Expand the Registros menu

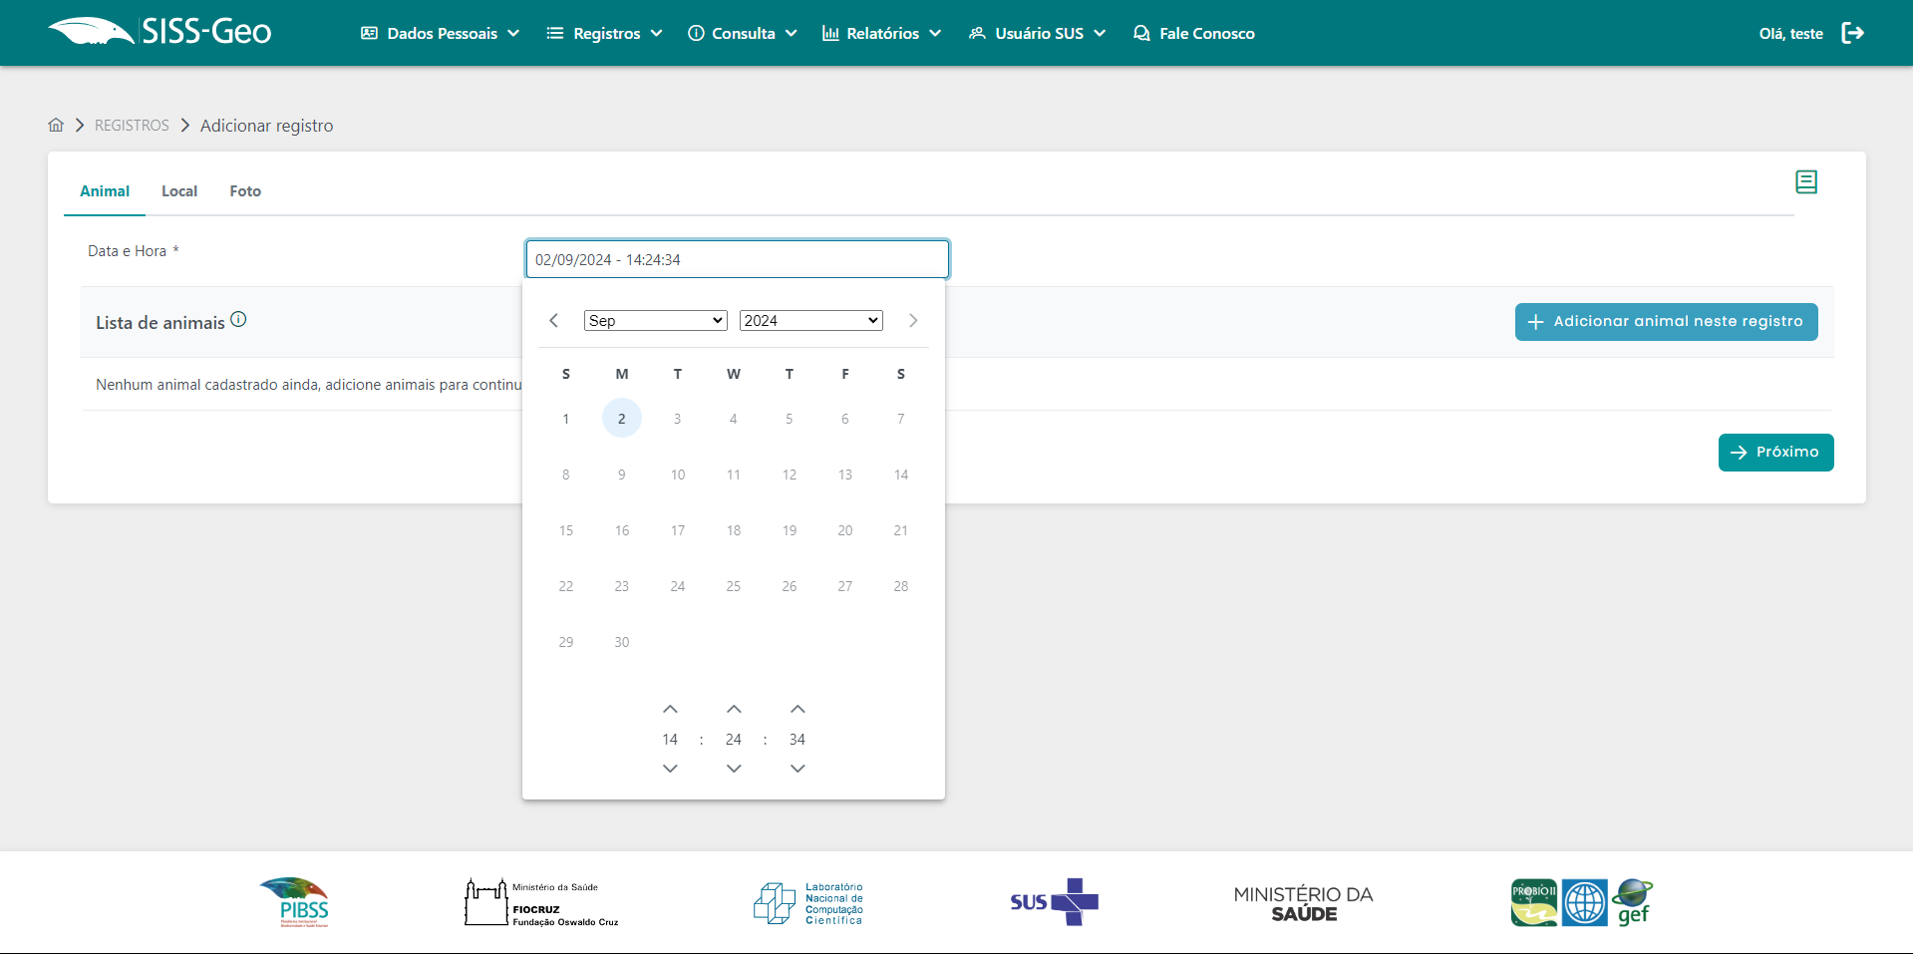(x=604, y=33)
